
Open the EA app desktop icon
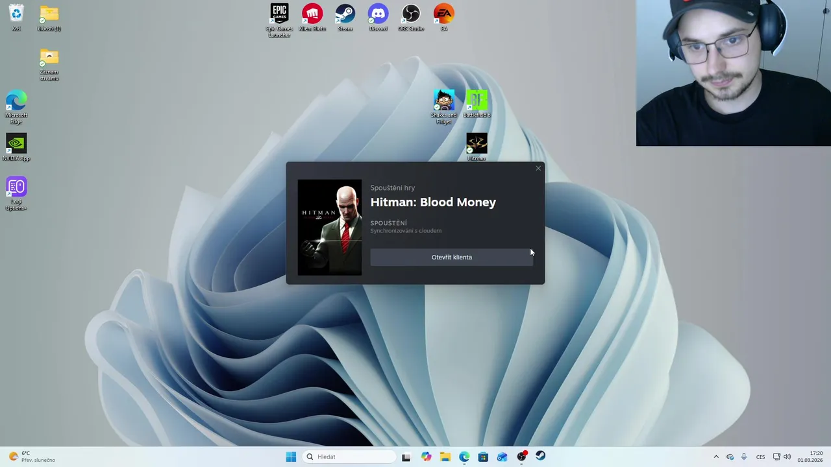coord(444,18)
